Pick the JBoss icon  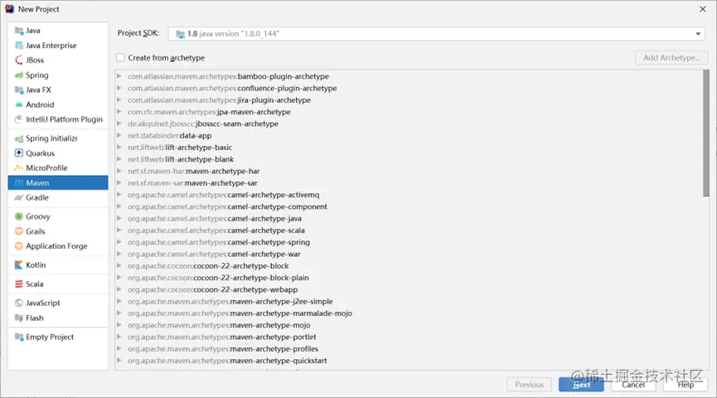[19, 60]
